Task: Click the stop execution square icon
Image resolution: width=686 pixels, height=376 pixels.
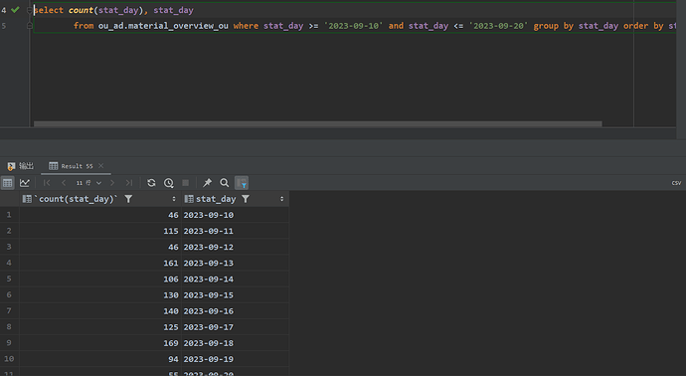Action: (186, 182)
